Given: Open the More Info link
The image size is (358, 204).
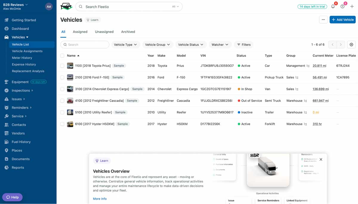Looking at the screenshot, I should [100, 199].
